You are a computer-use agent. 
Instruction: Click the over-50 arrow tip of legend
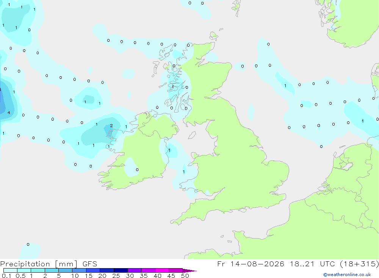[189, 271]
